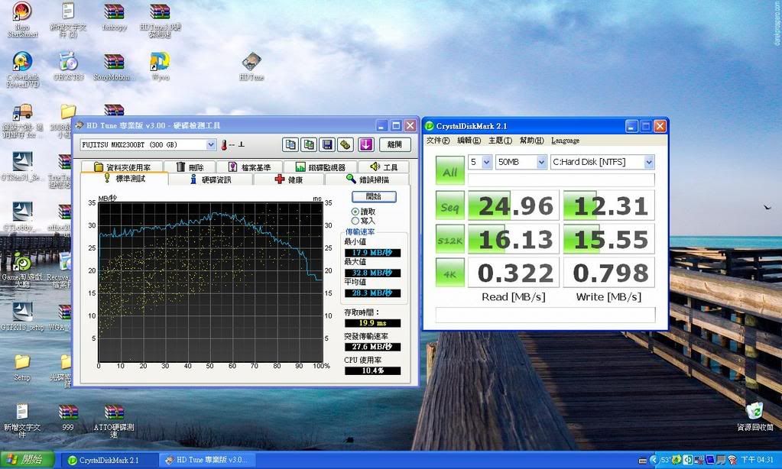Run the Seq sequential test button
The height and width of the screenshot is (469, 782).
[449, 205]
